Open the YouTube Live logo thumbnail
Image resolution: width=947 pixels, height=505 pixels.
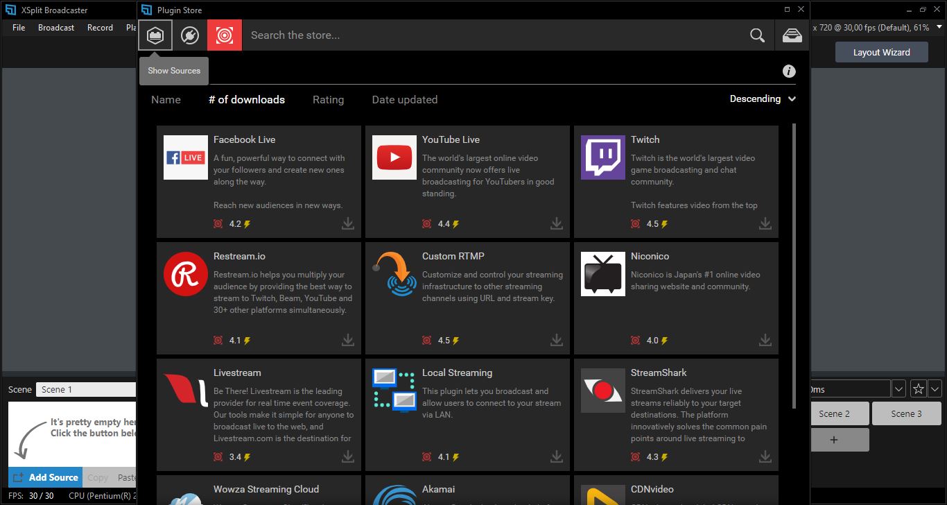[x=394, y=157]
